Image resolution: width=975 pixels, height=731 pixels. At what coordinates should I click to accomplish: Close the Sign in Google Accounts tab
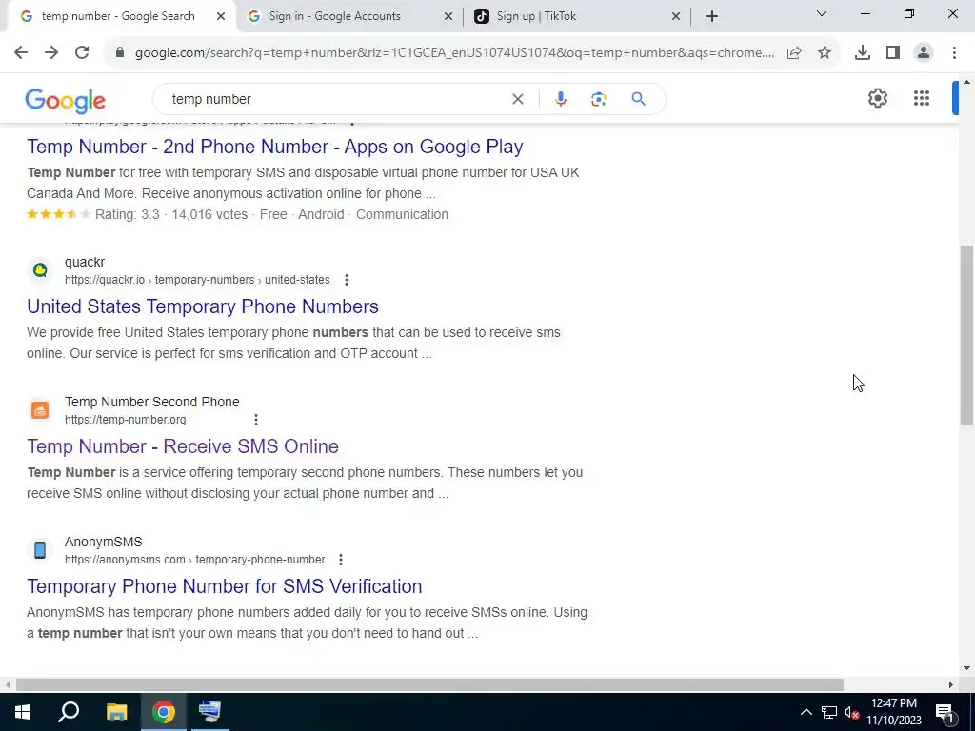click(448, 16)
